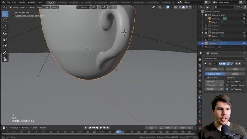This screenshot has width=247, height=139.
Task: Open the Render menu
Action: [x=22, y=2]
